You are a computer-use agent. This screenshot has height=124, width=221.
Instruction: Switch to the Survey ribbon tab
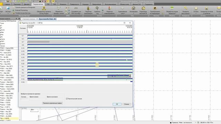pyautogui.click(x=38, y=4)
